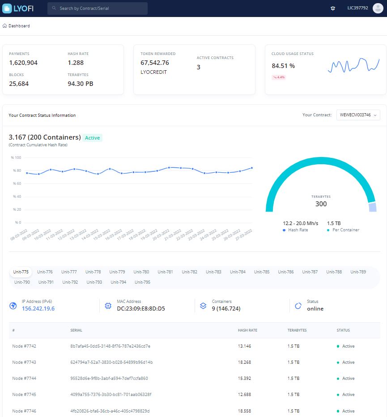Viewport: 387px width, 417px height.
Task: Click the MAC address chip icon
Action: pyautogui.click(x=108, y=306)
